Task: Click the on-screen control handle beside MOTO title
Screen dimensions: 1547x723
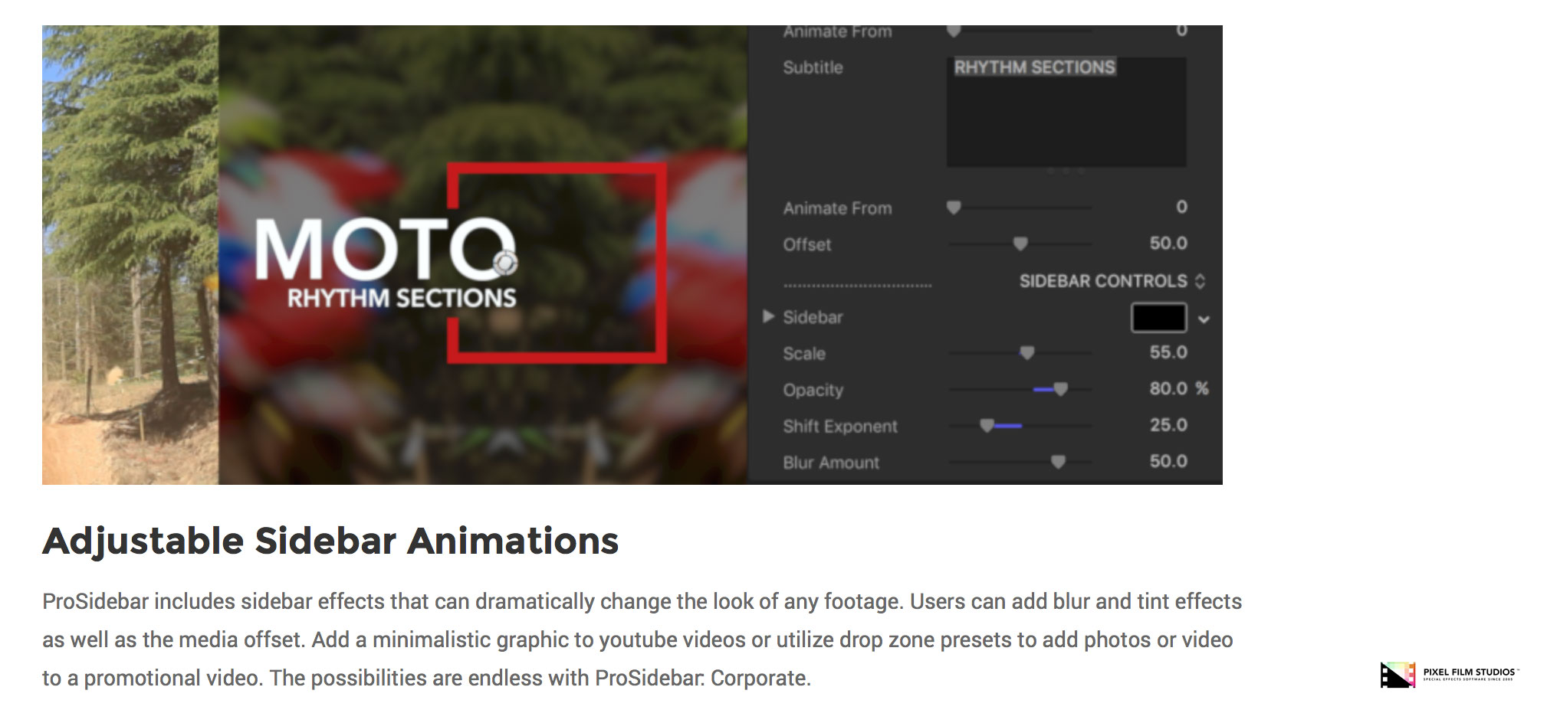Action: click(504, 263)
